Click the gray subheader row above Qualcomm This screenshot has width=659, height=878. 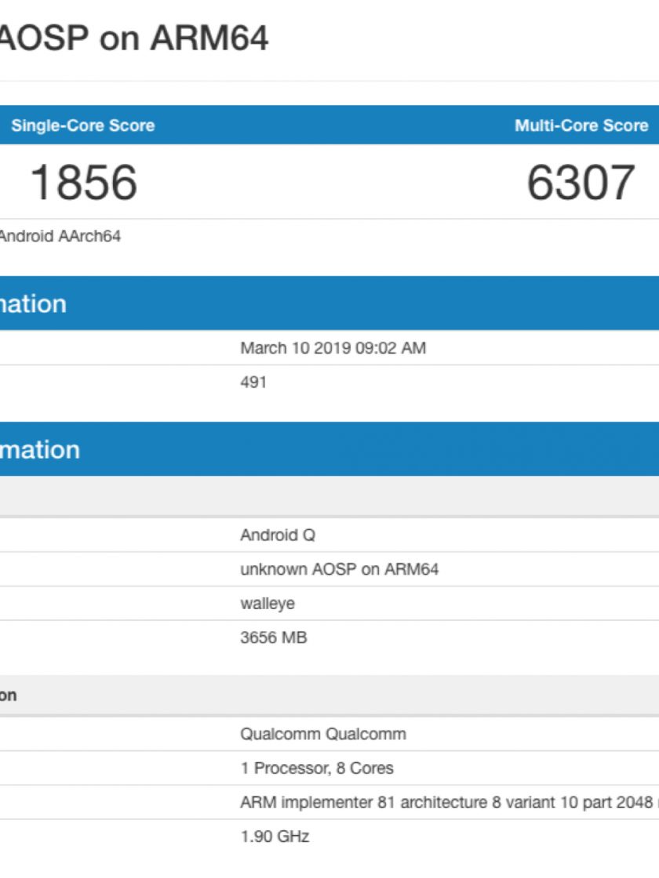329,695
